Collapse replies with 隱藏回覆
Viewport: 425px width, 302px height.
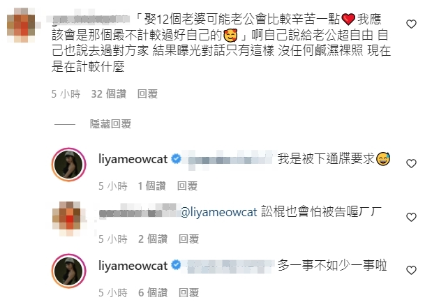click(x=110, y=124)
